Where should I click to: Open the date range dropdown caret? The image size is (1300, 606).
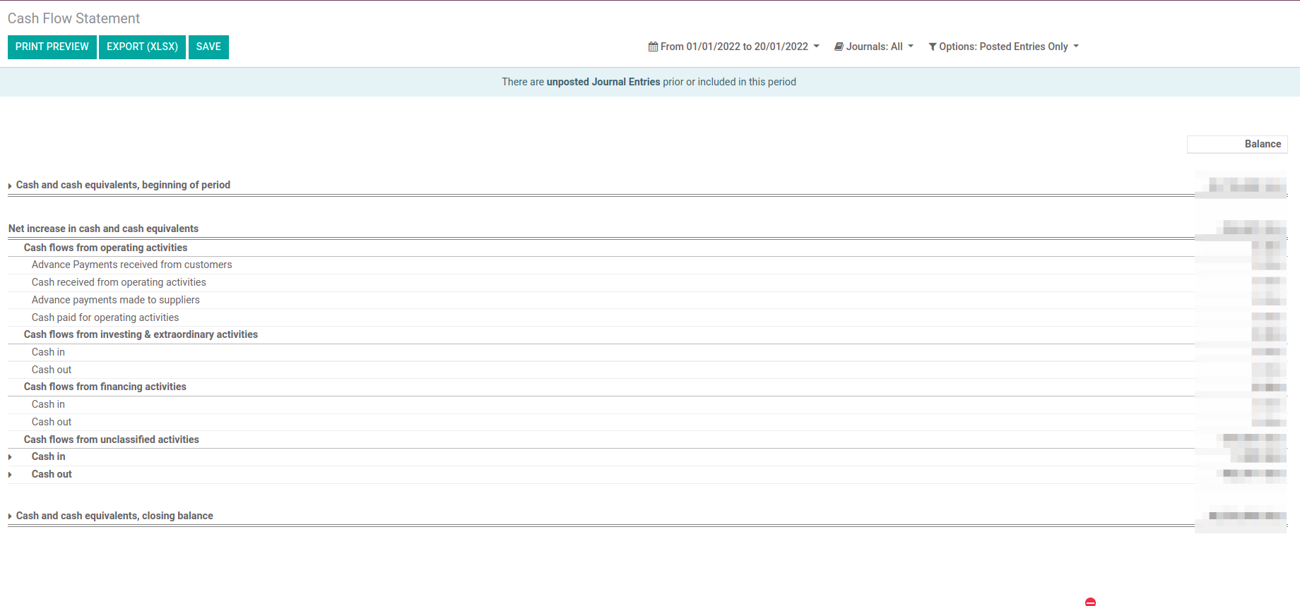tap(817, 47)
